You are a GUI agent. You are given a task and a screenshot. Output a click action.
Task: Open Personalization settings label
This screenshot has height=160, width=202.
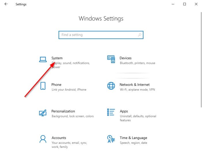click(x=63, y=111)
